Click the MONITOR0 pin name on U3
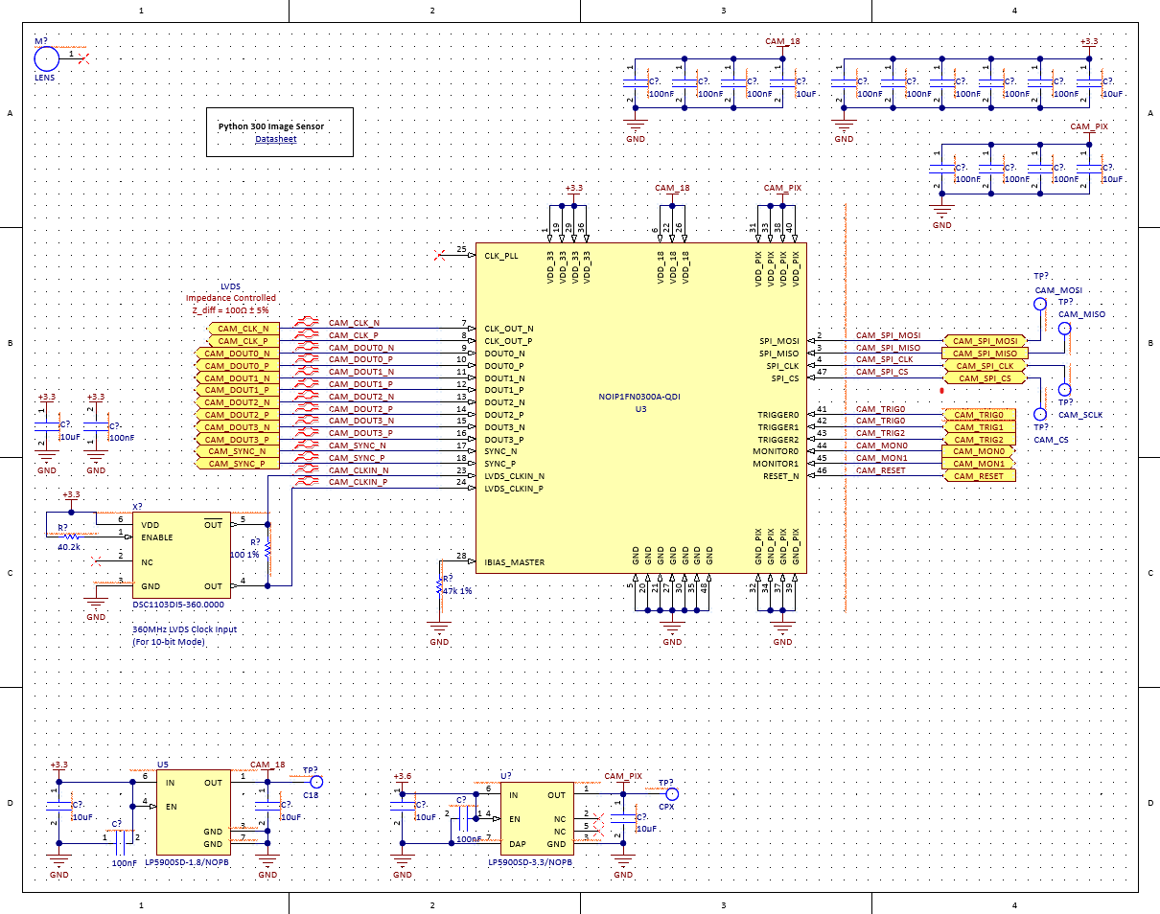Viewport: 1160px width, 914px height. (775, 451)
